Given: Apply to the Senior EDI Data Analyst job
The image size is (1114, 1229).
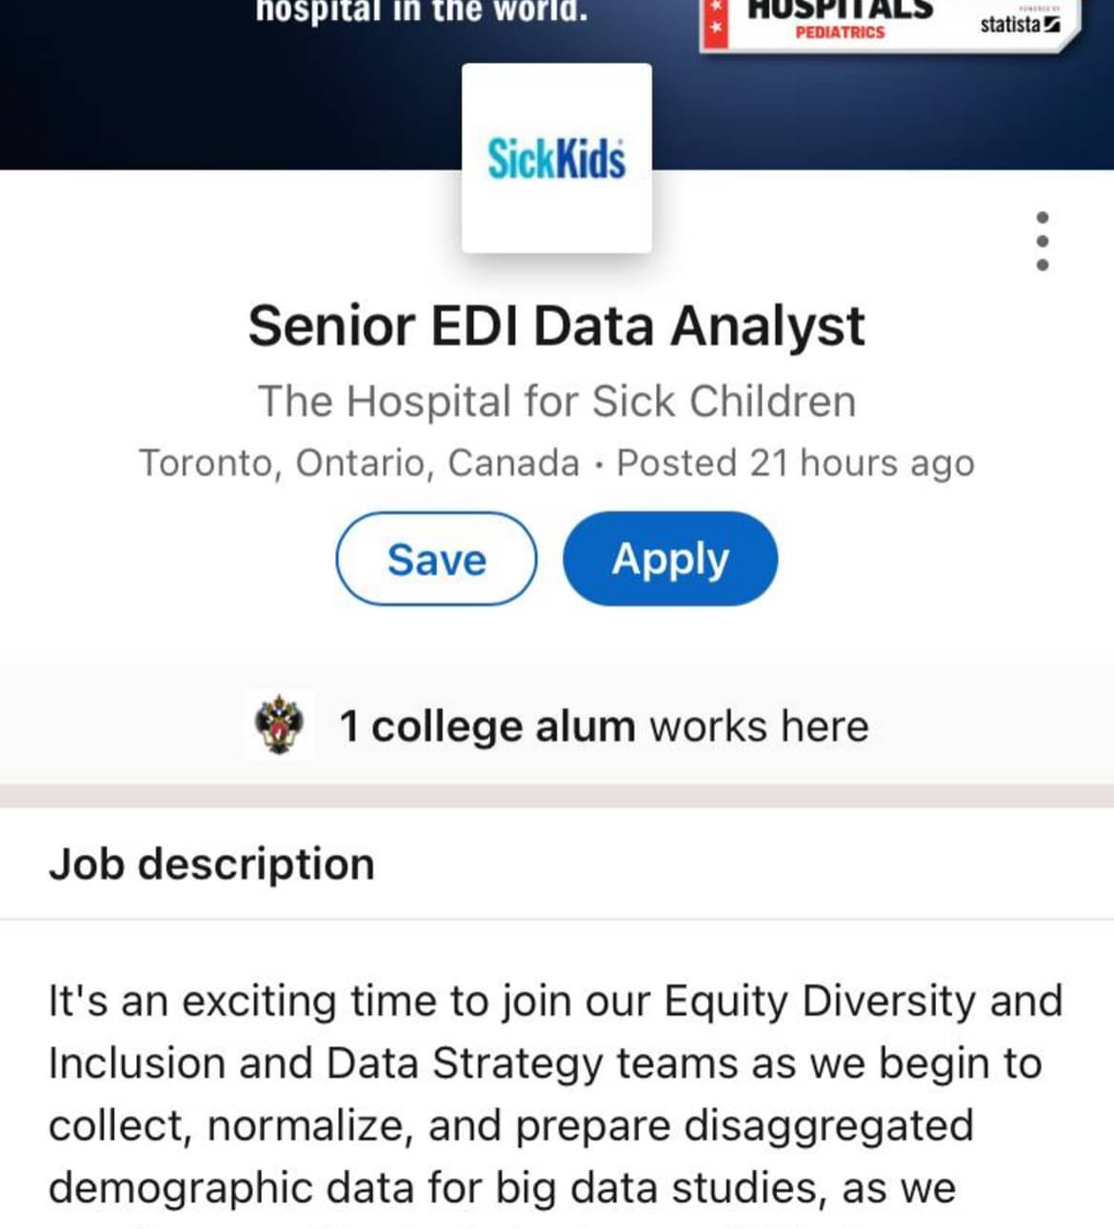Looking at the screenshot, I should (x=670, y=559).
